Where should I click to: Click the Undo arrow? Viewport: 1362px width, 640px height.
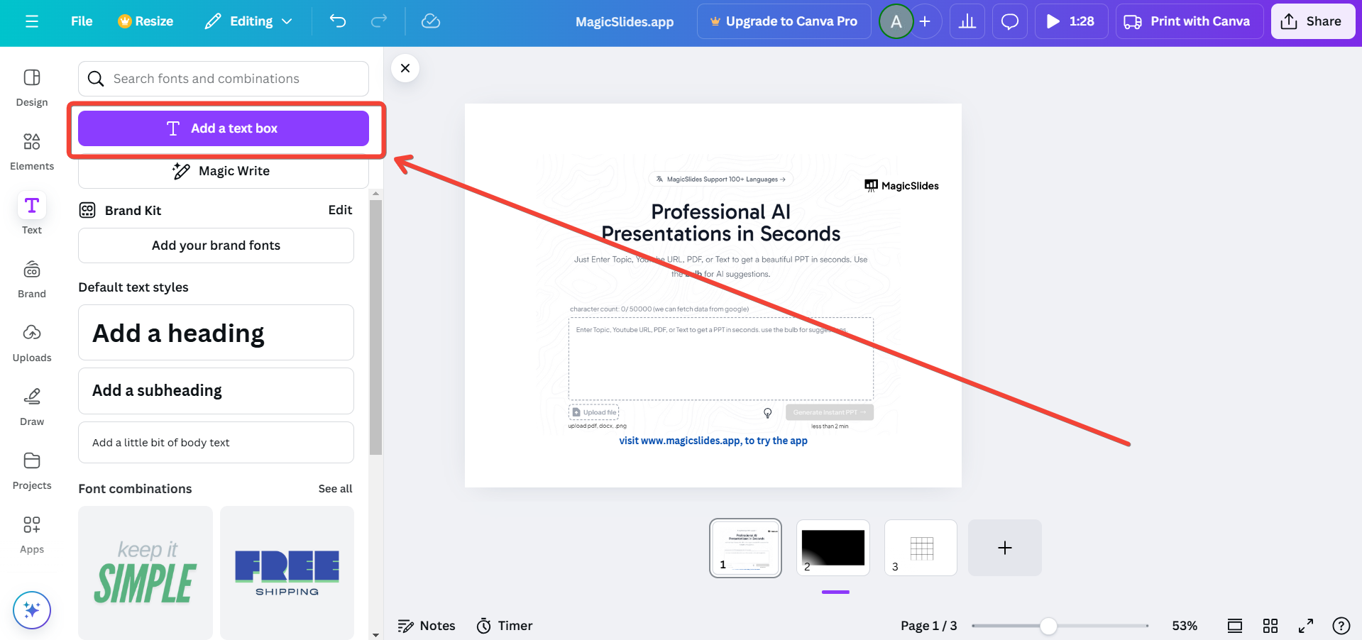pyautogui.click(x=338, y=21)
